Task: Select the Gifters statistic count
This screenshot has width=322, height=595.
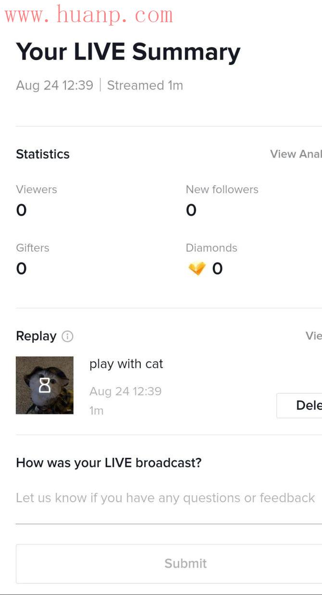Action: [x=22, y=269]
